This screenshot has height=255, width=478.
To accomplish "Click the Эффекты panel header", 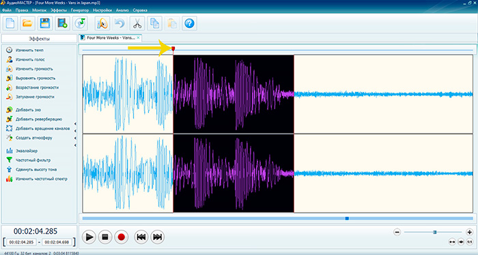I will (x=39, y=39).
